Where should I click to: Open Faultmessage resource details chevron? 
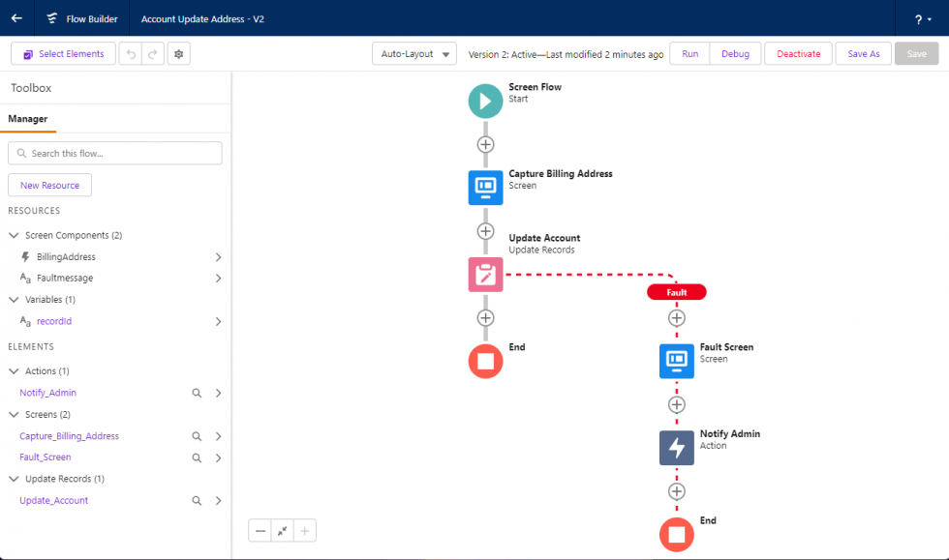pyautogui.click(x=219, y=279)
